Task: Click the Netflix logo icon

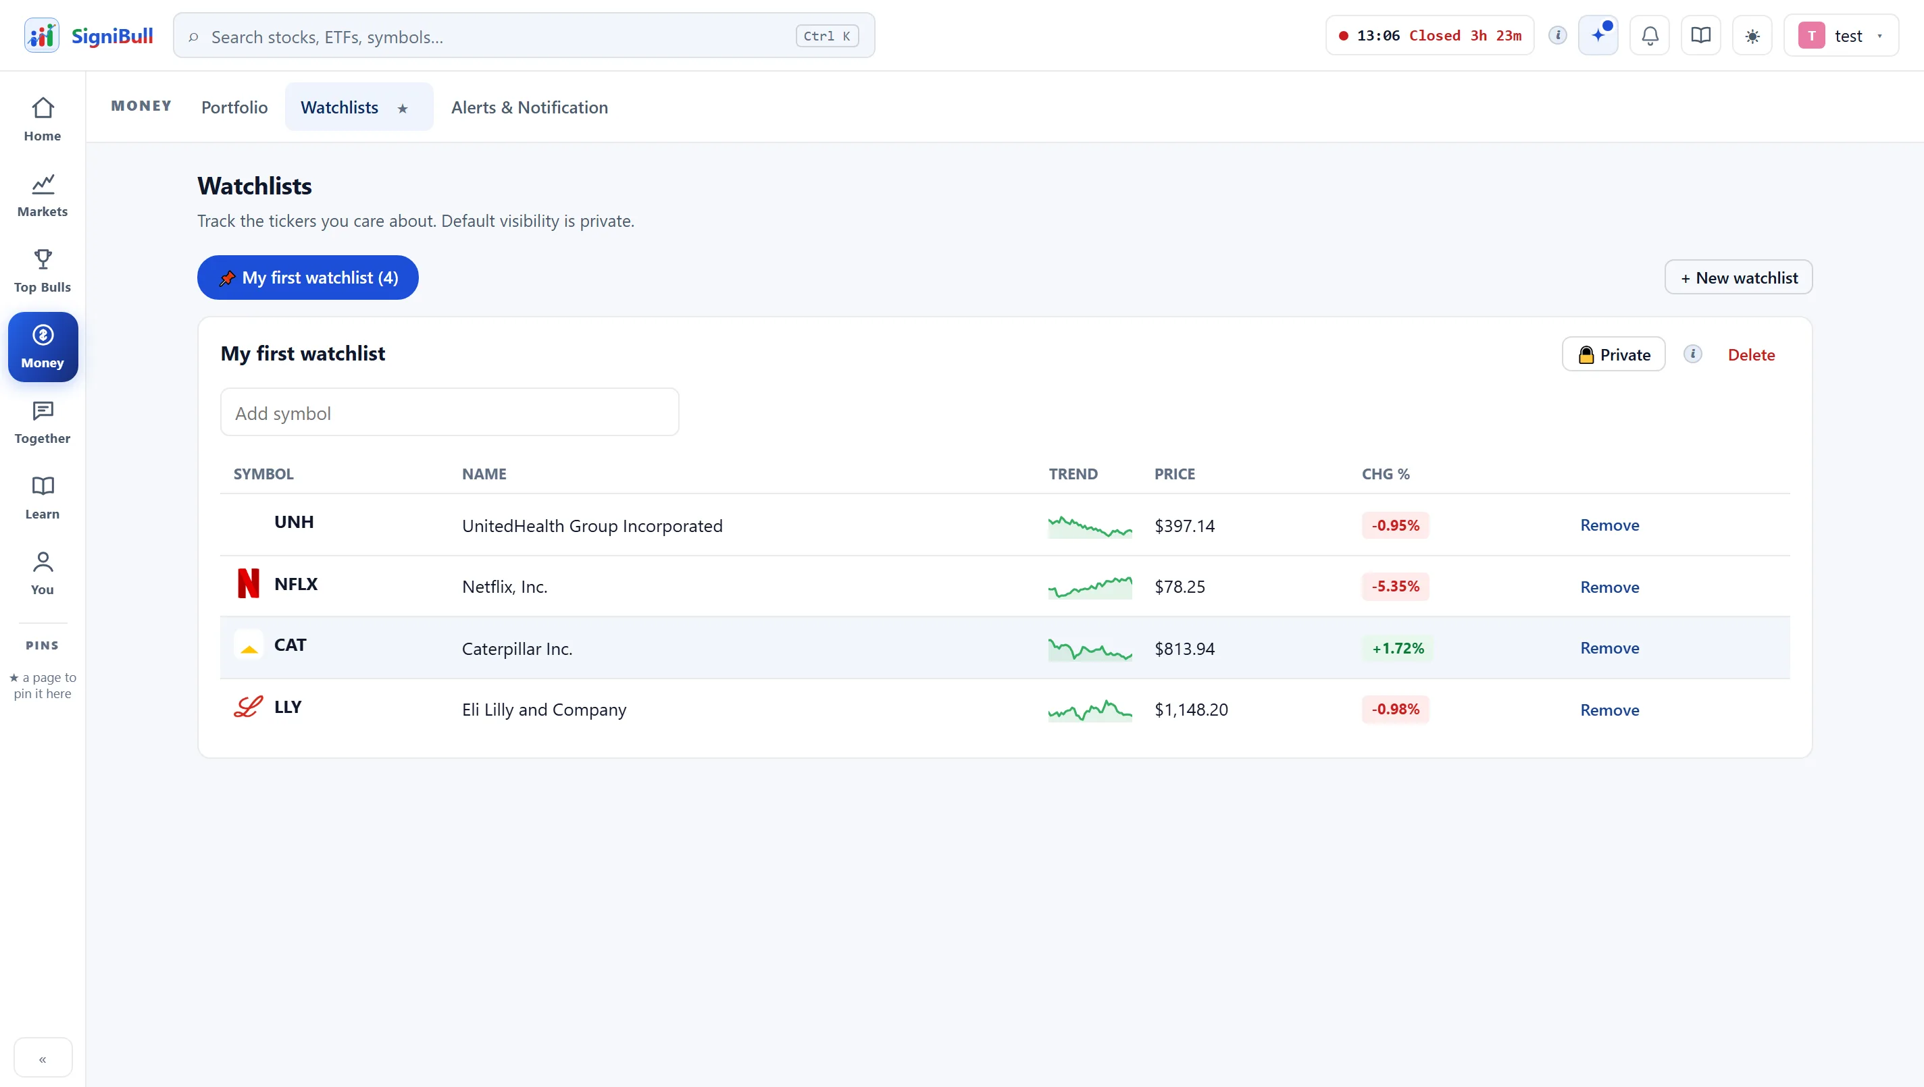Action: pos(248,583)
